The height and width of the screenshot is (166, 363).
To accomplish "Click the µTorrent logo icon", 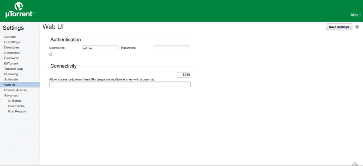I will click(x=18, y=7).
